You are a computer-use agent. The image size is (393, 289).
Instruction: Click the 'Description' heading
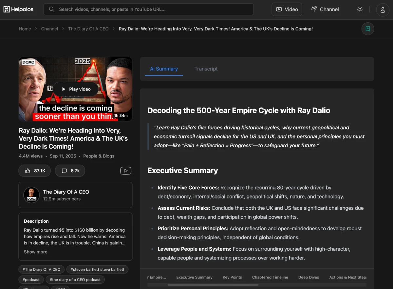(x=36, y=221)
